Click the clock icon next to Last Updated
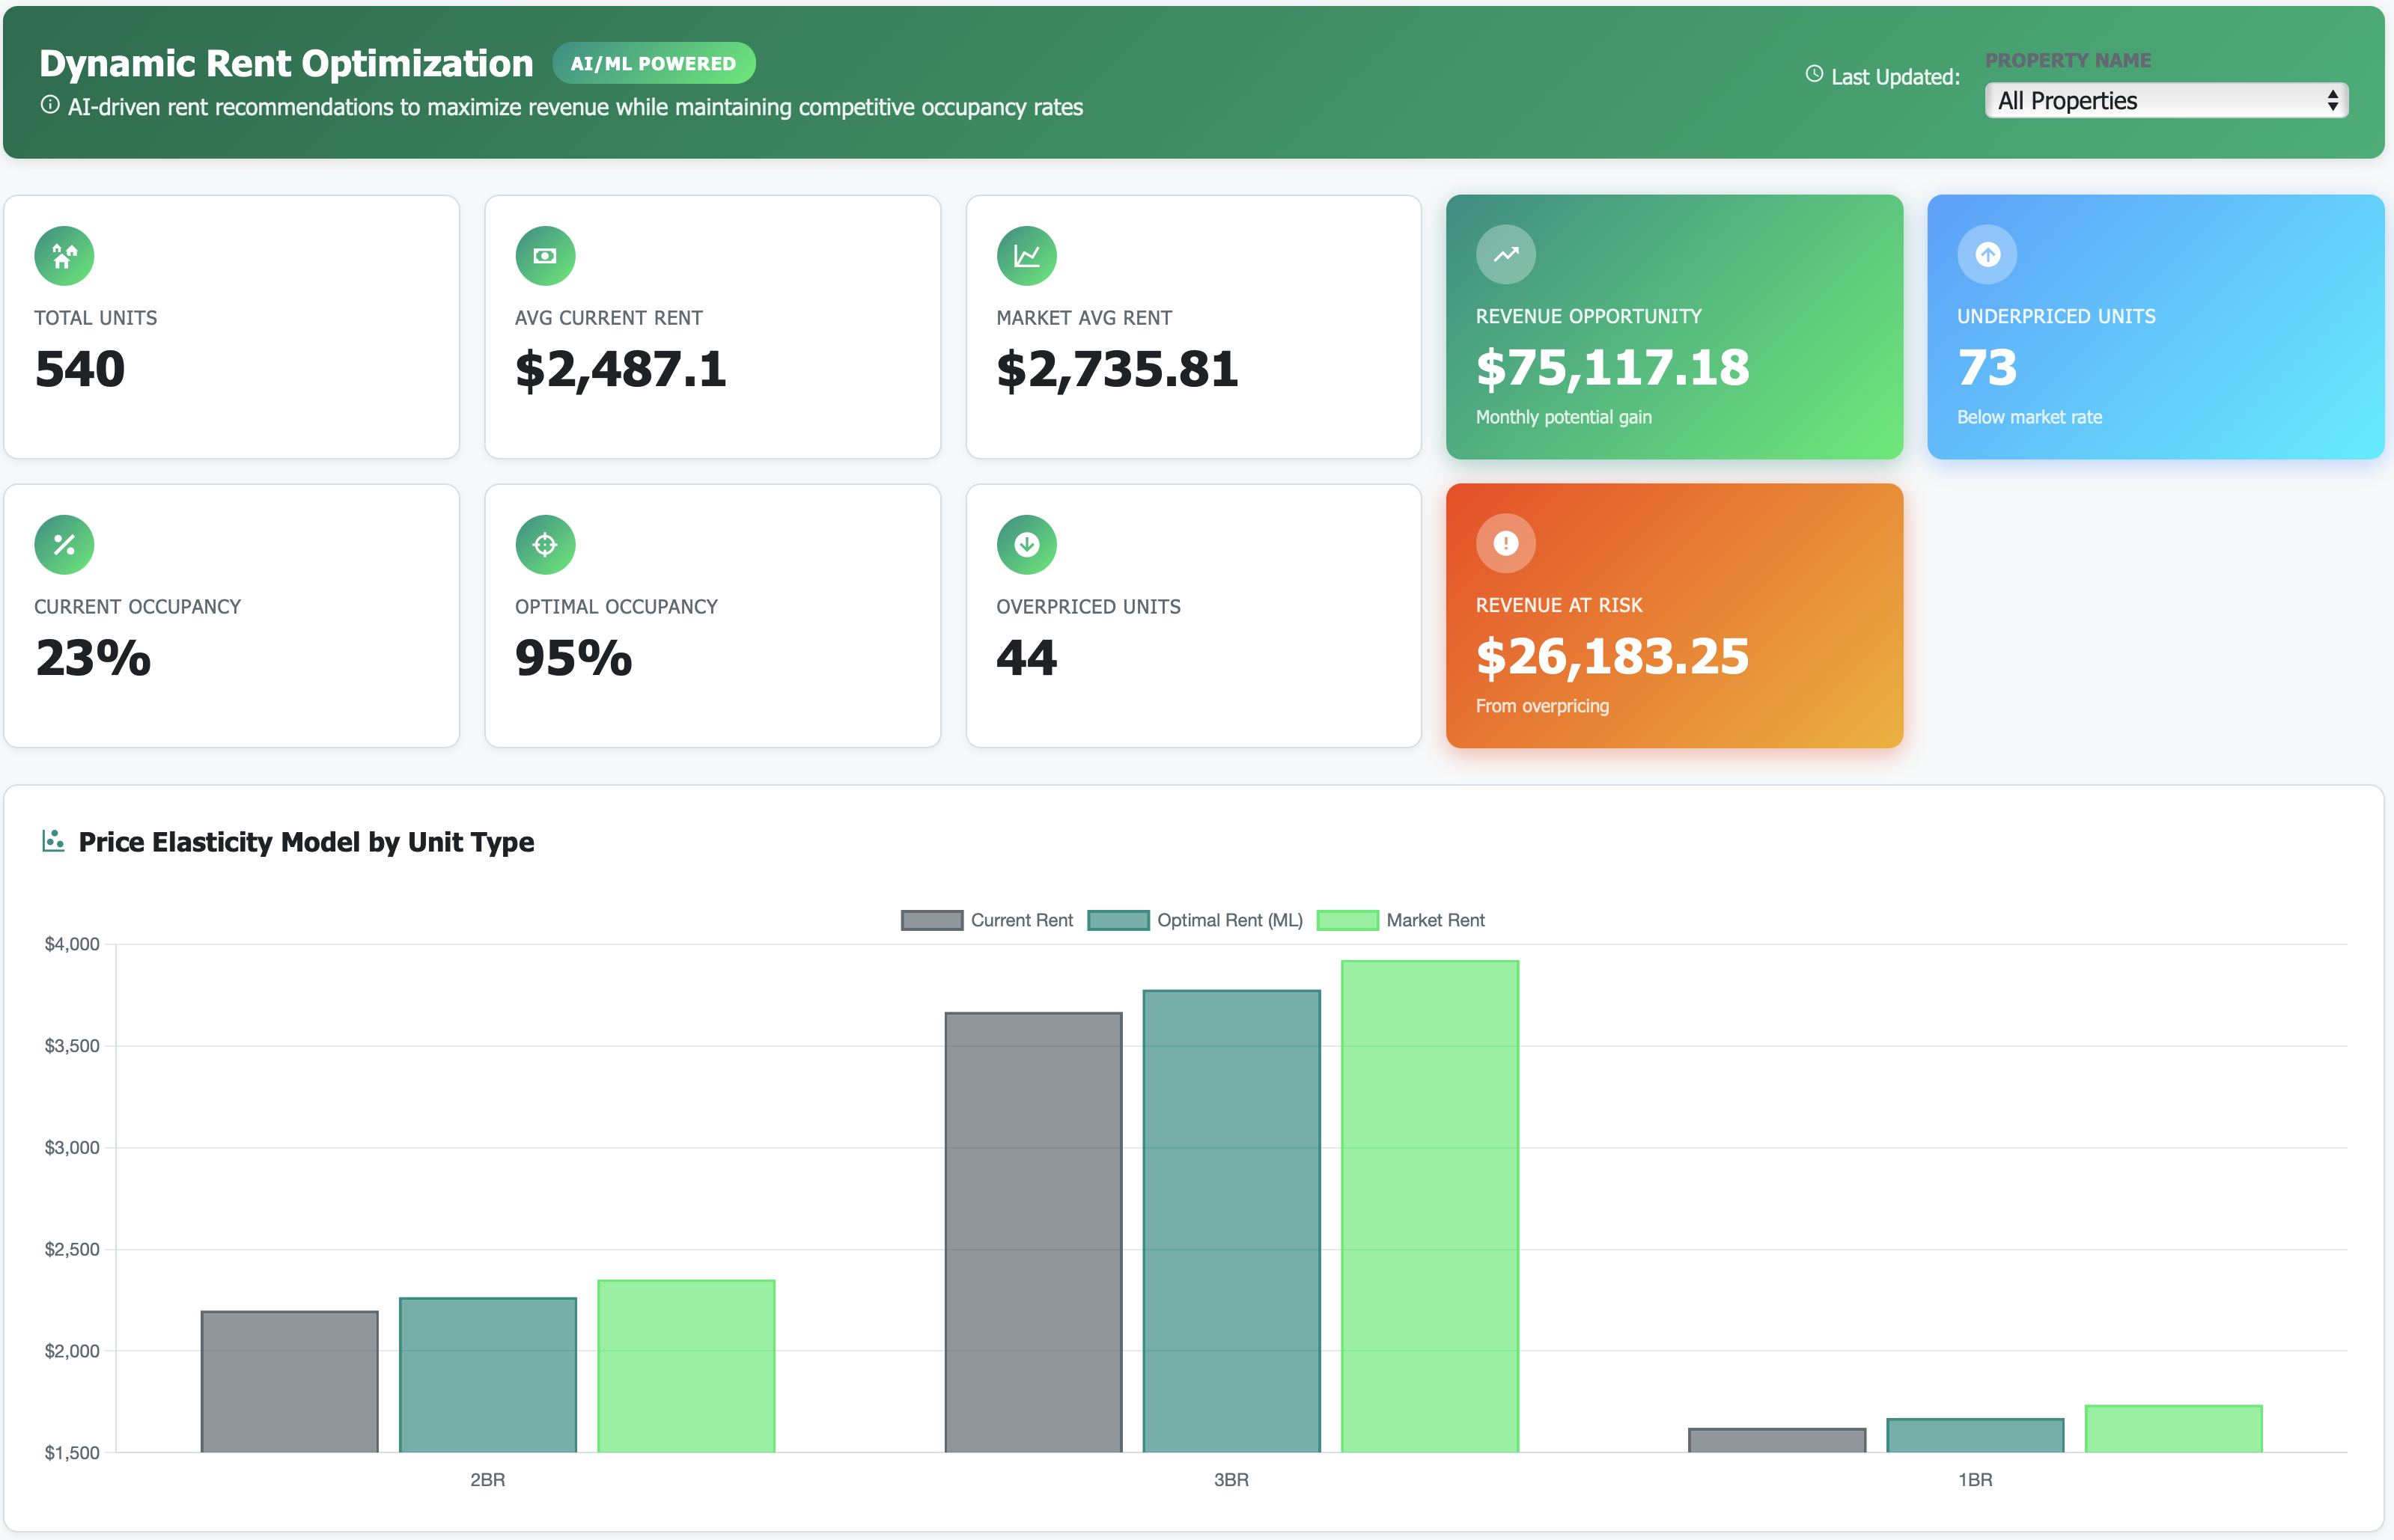2394x1540 pixels. pos(1813,74)
